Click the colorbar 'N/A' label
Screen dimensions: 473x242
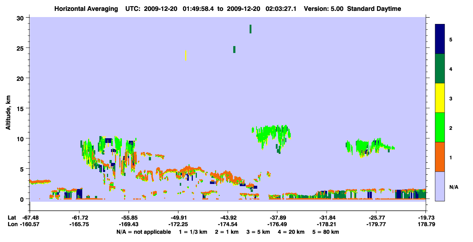tap(453, 187)
